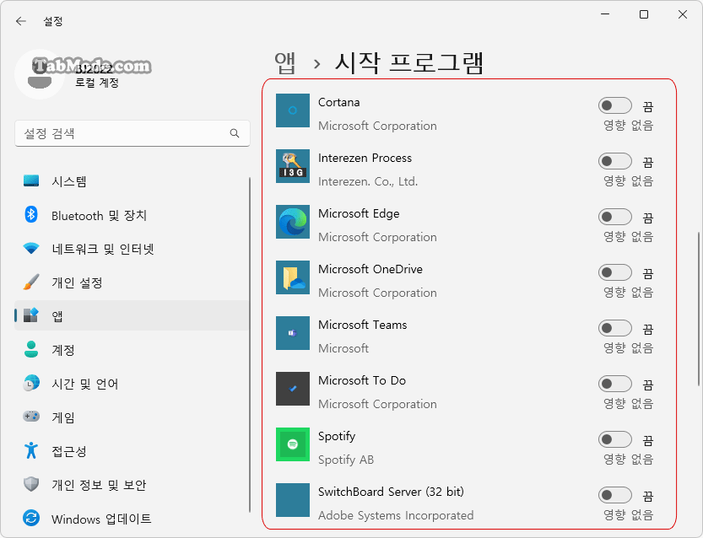Click the Accounts person icon
This screenshot has width=703, height=538.
[x=31, y=349]
